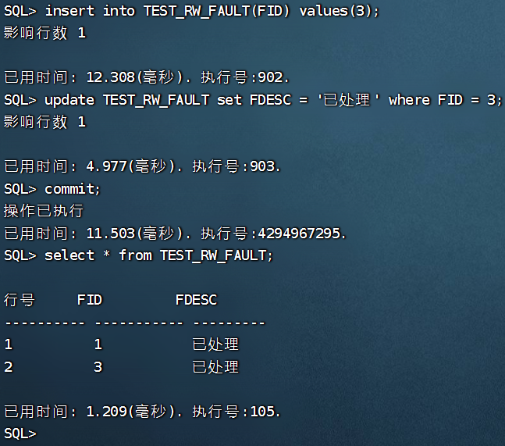Image resolution: width=505 pixels, height=446 pixels.
Task: Click the 'FDESC' column header
Action: [x=196, y=300]
